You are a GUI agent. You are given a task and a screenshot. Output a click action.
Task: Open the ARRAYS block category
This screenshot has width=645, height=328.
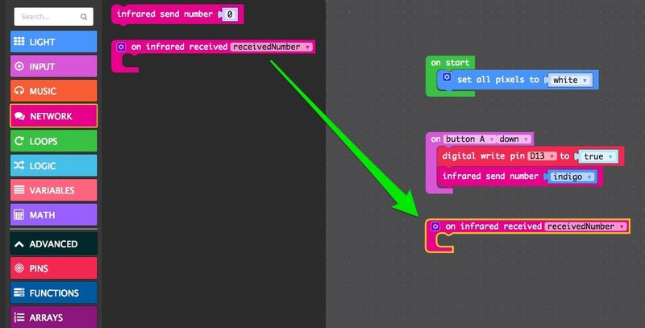click(53, 318)
